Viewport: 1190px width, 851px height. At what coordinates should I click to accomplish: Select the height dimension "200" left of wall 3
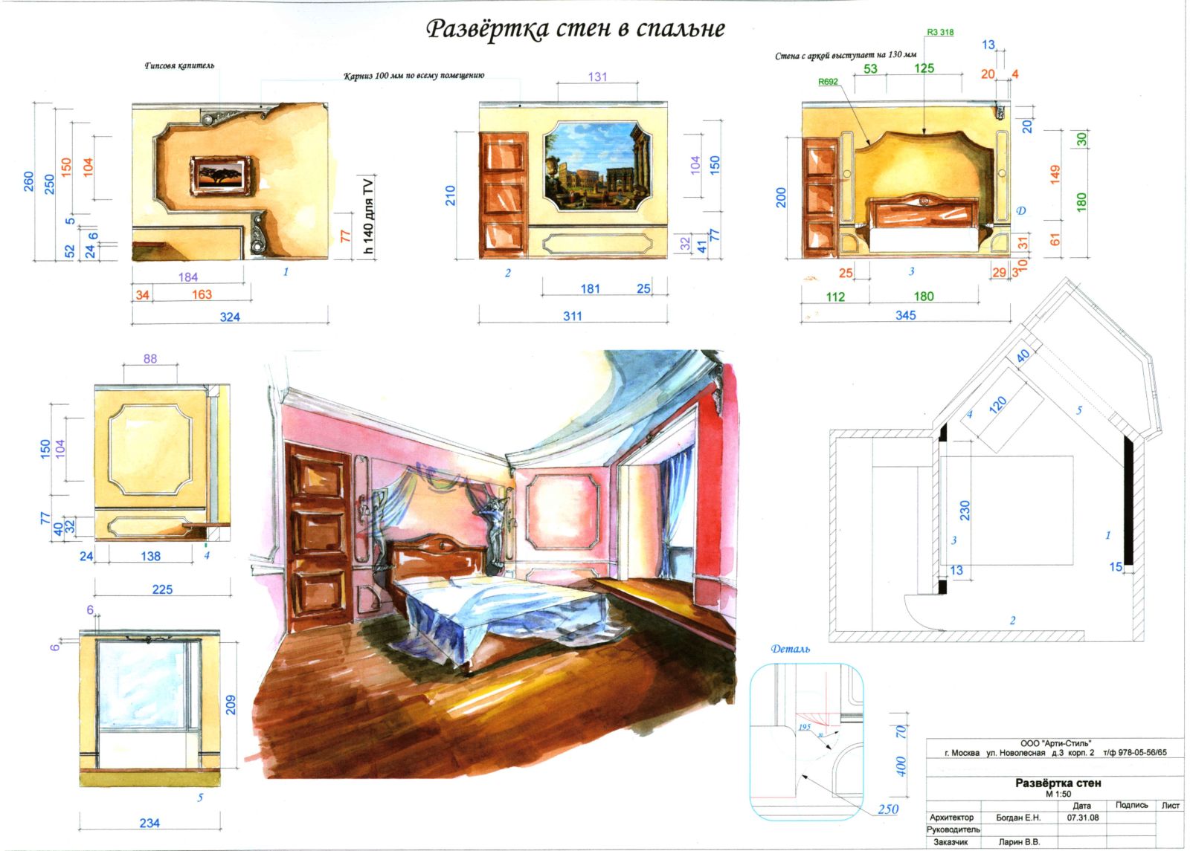tap(780, 197)
